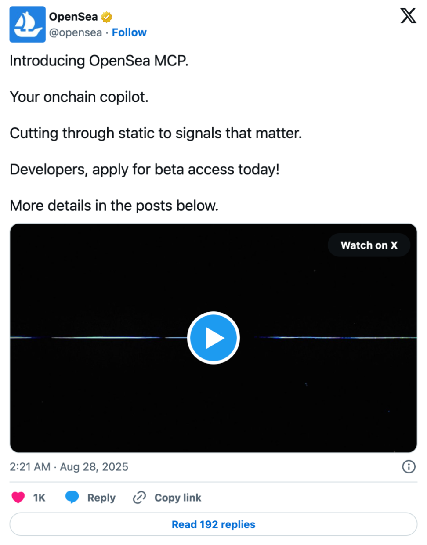Play the embedded video

coord(213,338)
